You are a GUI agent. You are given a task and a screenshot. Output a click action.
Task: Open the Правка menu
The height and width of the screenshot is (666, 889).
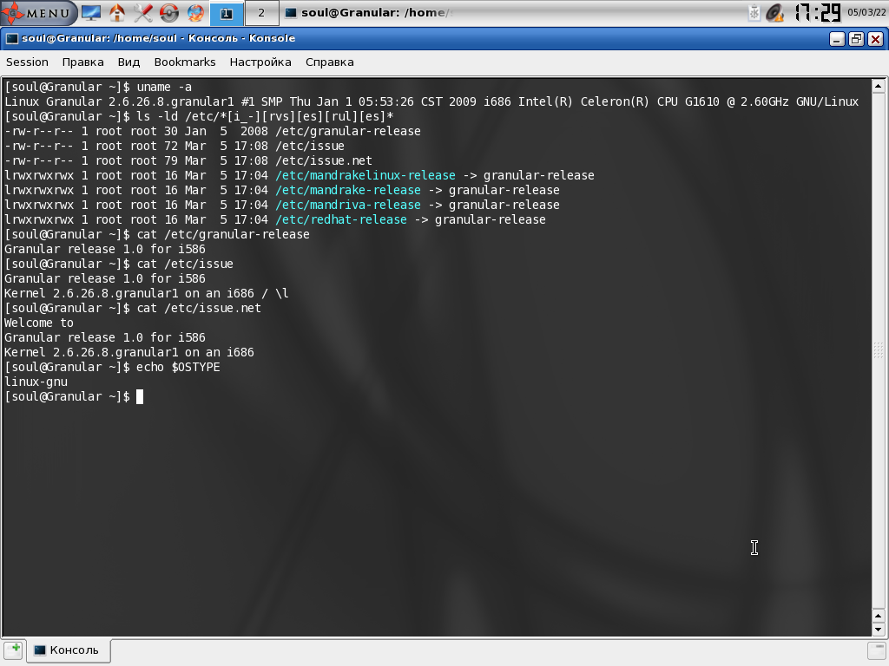point(82,62)
